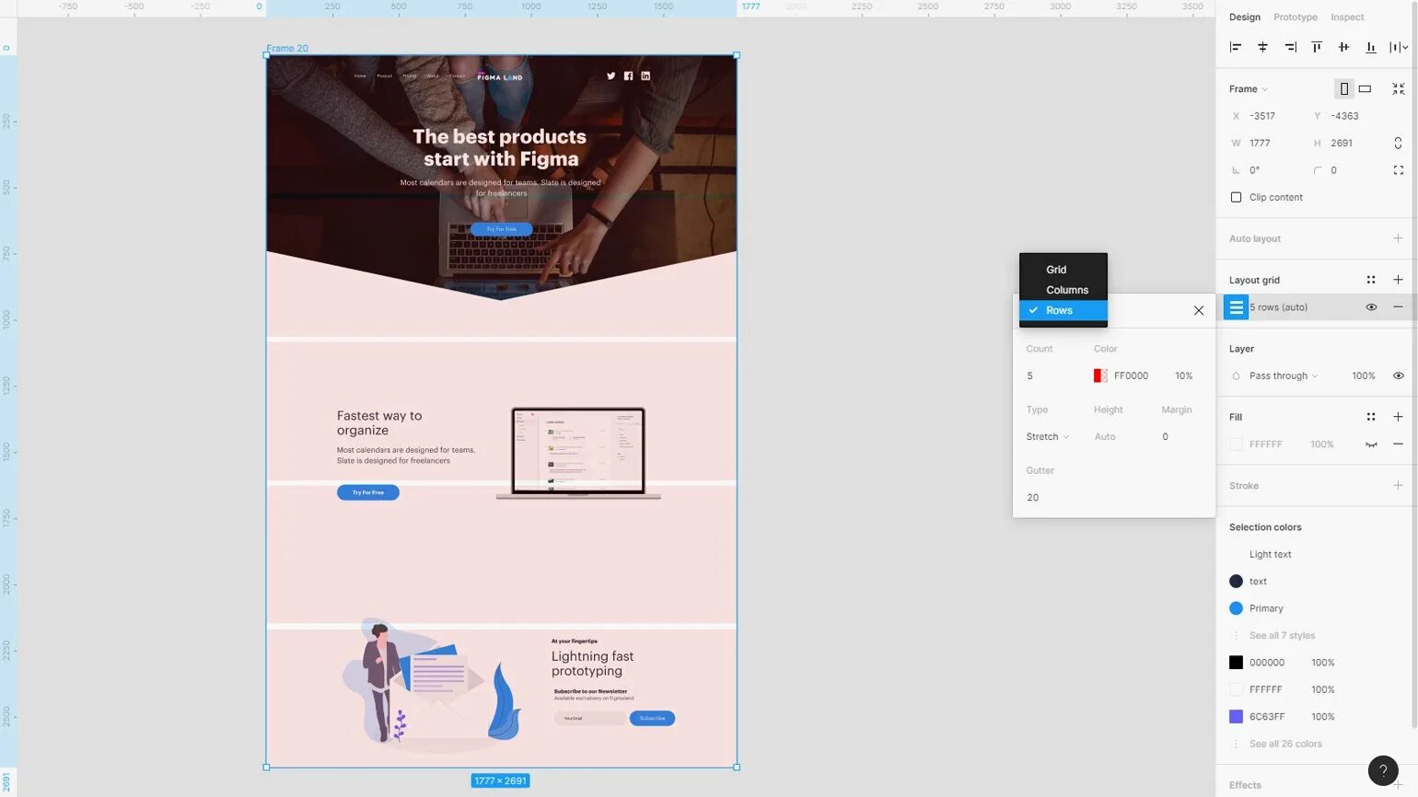Set frame orientation to portrait
The width and height of the screenshot is (1418, 797).
click(x=1344, y=89)
